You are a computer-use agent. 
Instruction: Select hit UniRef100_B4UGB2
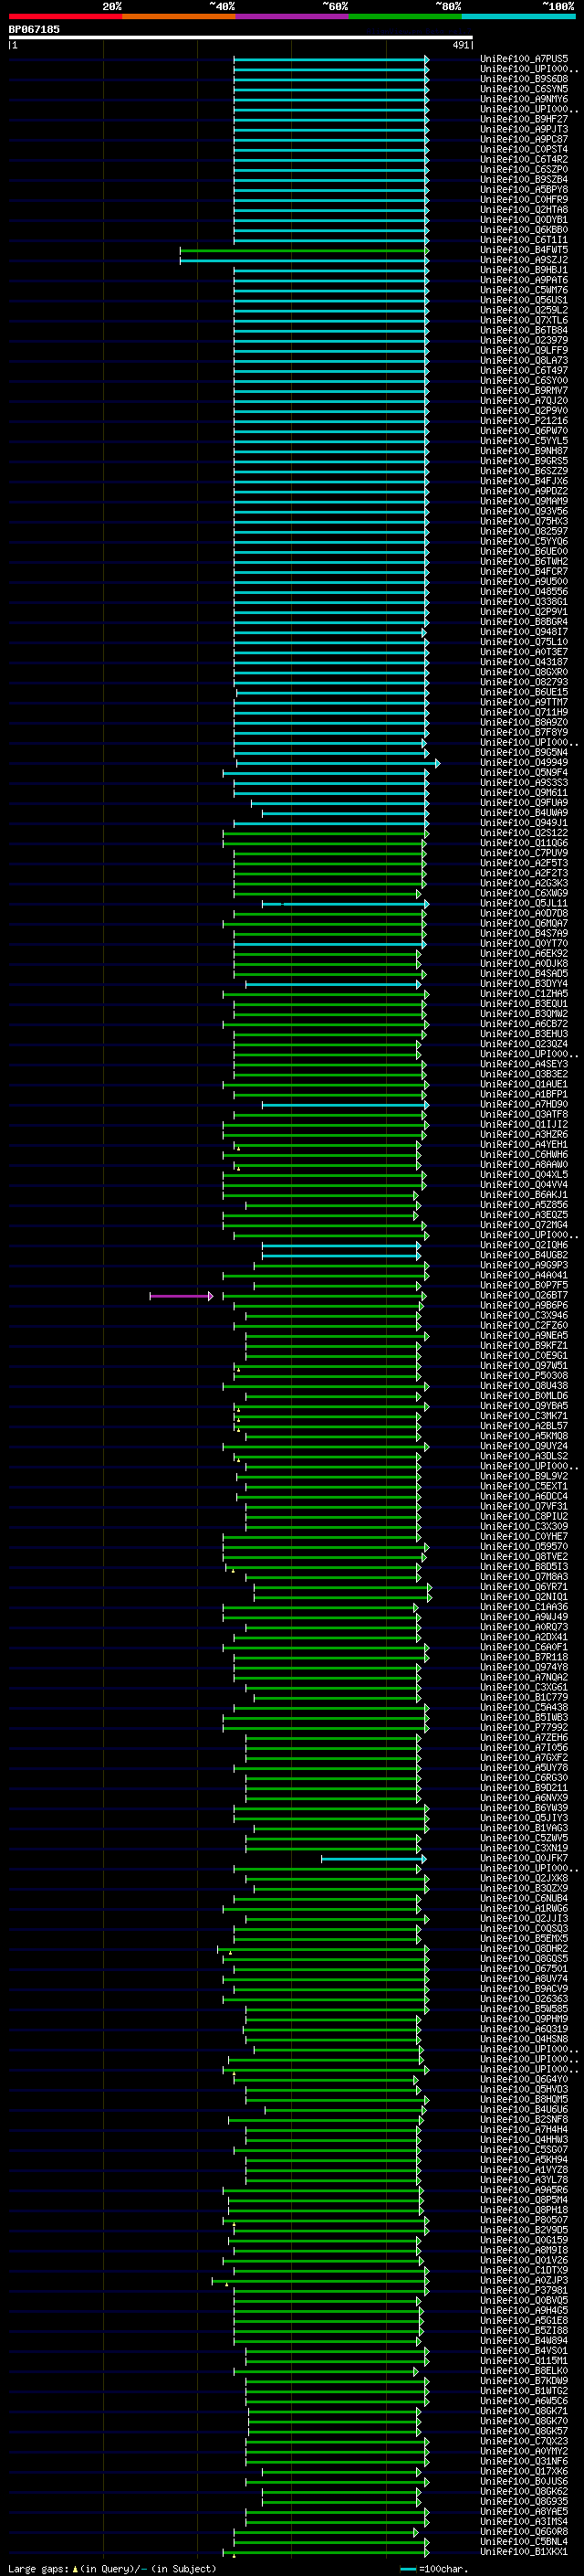(524, 1256)
